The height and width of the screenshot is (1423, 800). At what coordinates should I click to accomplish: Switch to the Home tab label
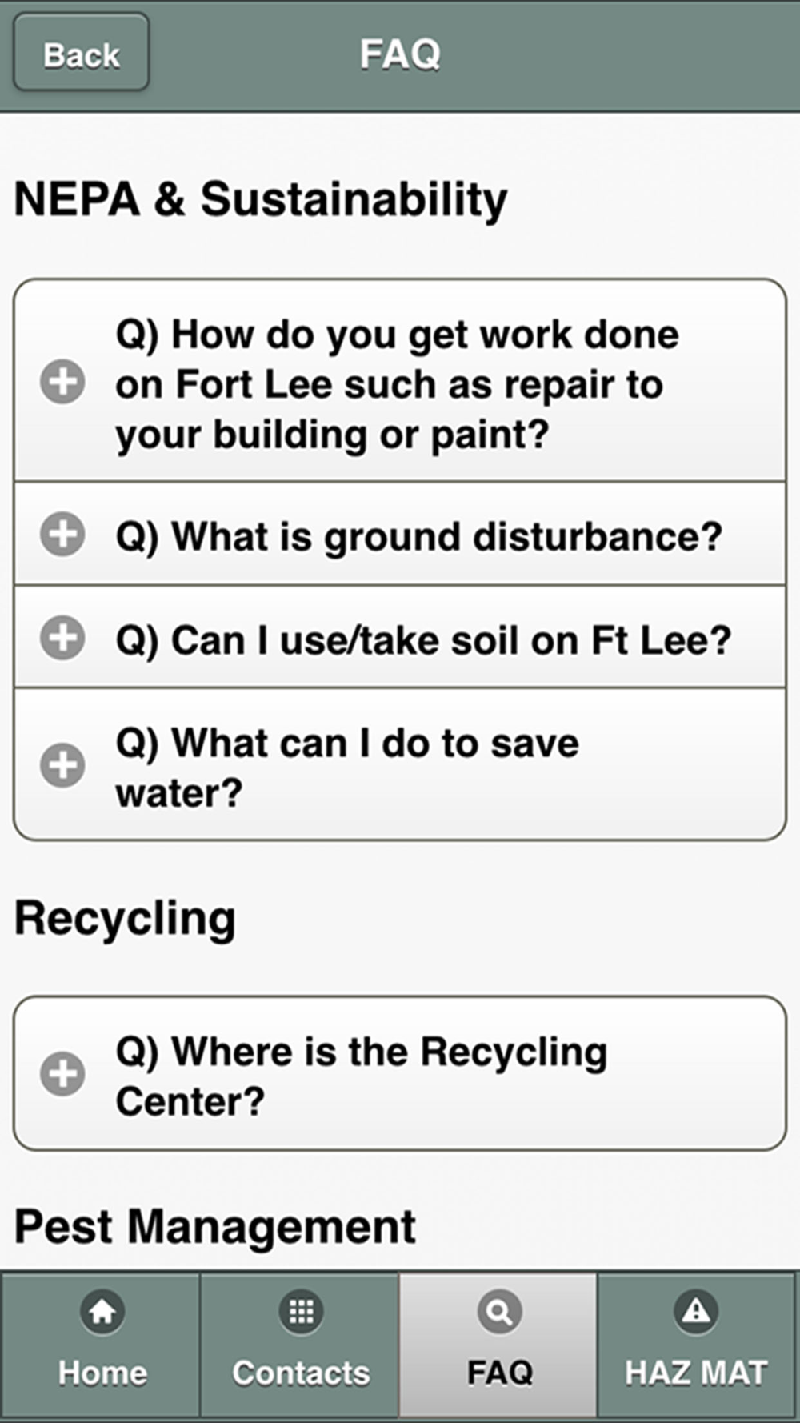102,1373
